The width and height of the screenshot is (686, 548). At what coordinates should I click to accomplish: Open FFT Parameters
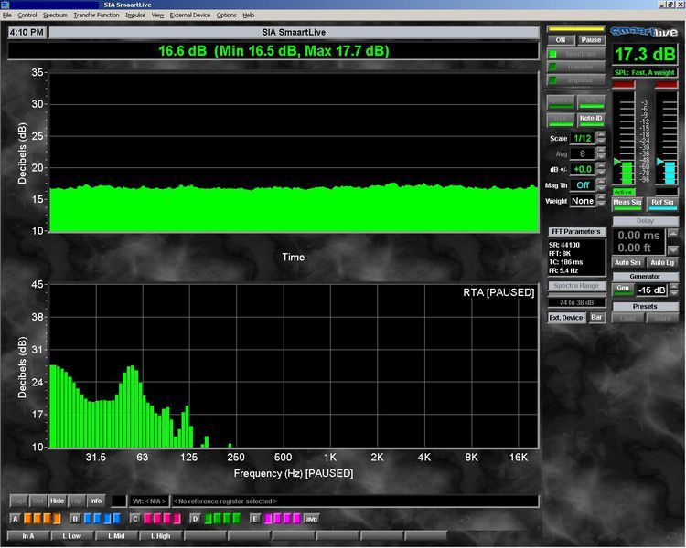576,232
